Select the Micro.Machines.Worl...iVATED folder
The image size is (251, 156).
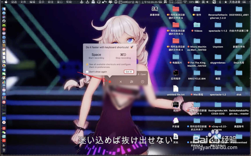click(x=197, y=41)
